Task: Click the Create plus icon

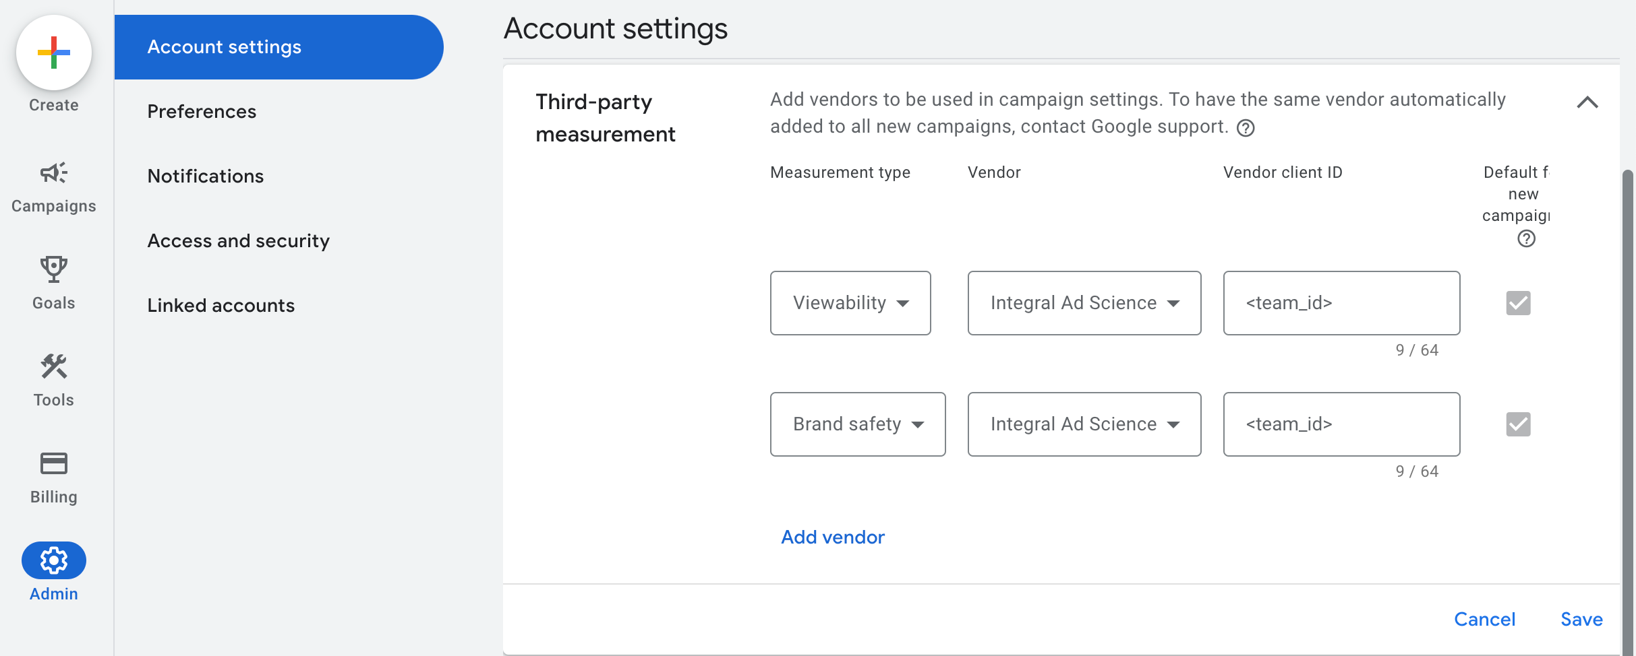Action: pyautogui.click(x=54, y=53)
